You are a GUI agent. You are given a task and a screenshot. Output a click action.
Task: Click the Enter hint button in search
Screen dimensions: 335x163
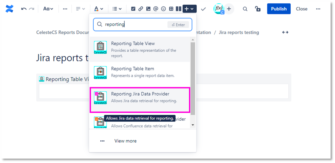pos(178,25)
